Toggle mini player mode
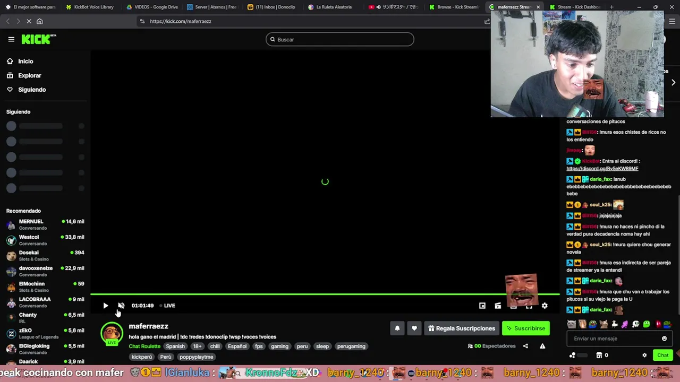The width and height of the screenshot is (680, 382). [x=482, y=306]
